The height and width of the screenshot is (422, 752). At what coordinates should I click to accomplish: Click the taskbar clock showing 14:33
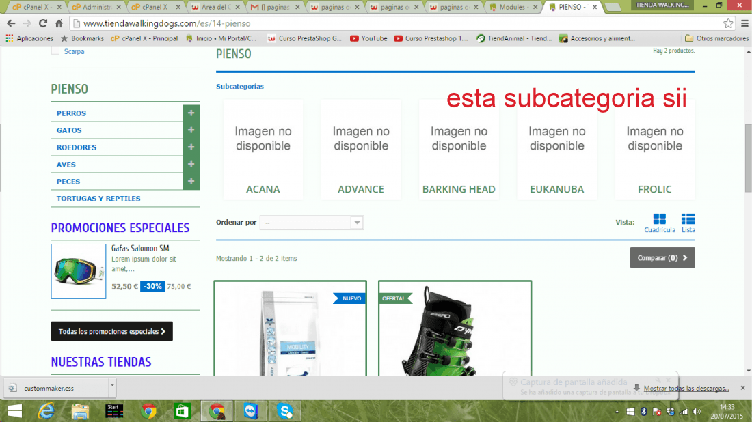click(727, 412)
